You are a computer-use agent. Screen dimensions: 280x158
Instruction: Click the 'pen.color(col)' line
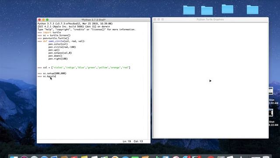[x=58, y=44]
